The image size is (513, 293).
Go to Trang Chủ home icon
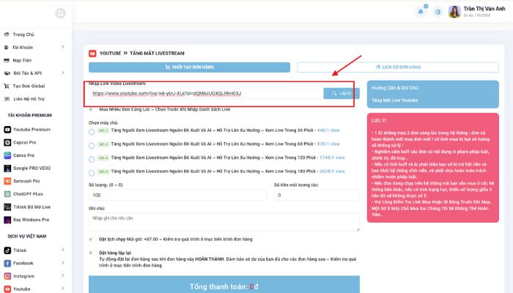[6, 34]
